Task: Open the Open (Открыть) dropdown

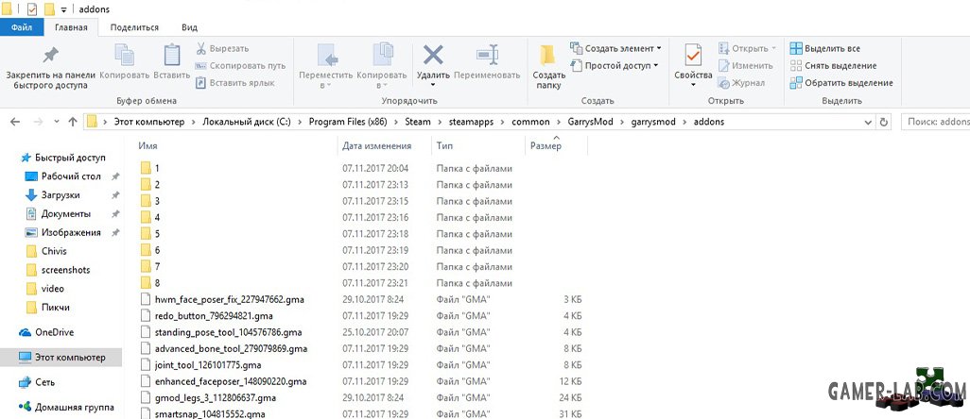Action: click(x=747, y=48)
